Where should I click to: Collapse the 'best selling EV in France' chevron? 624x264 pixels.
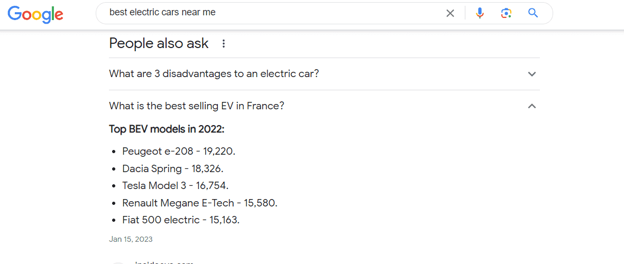coord(531,106)
